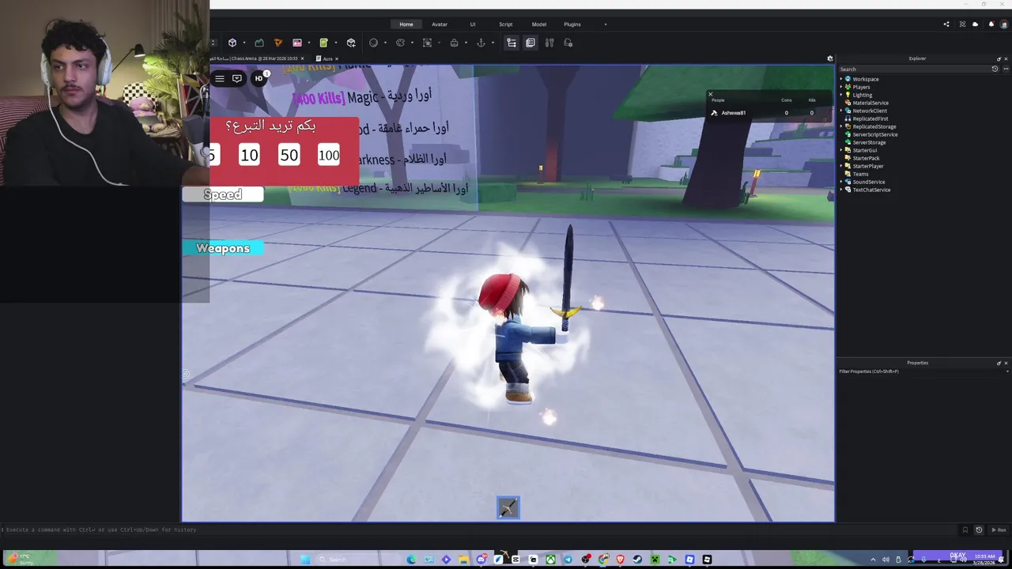Open viewport settings gear icon

[x=830, y=58]
